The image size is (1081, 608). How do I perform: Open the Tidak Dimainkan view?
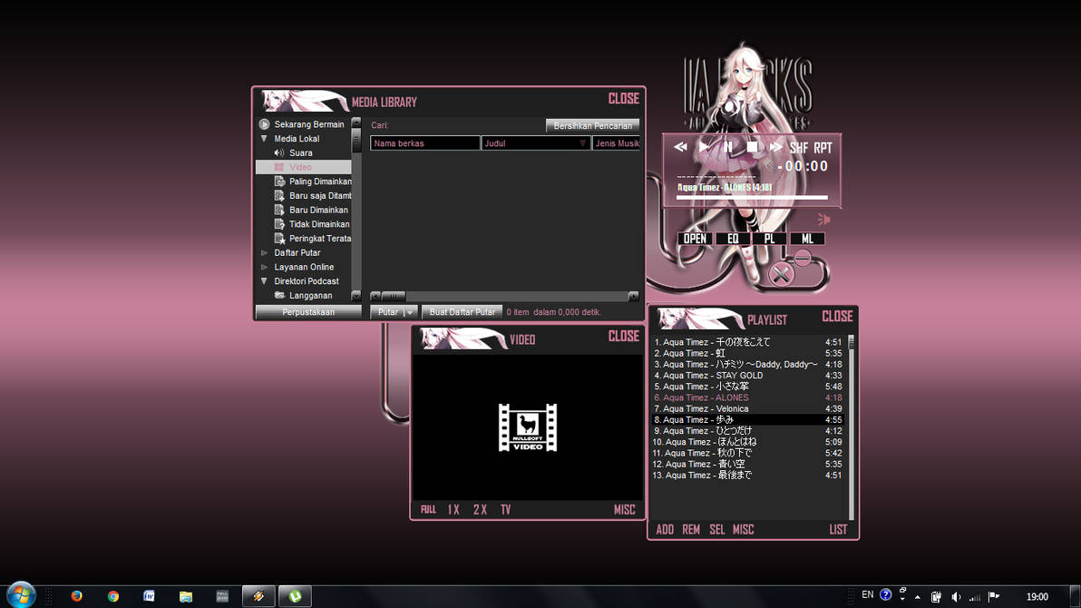312,224
